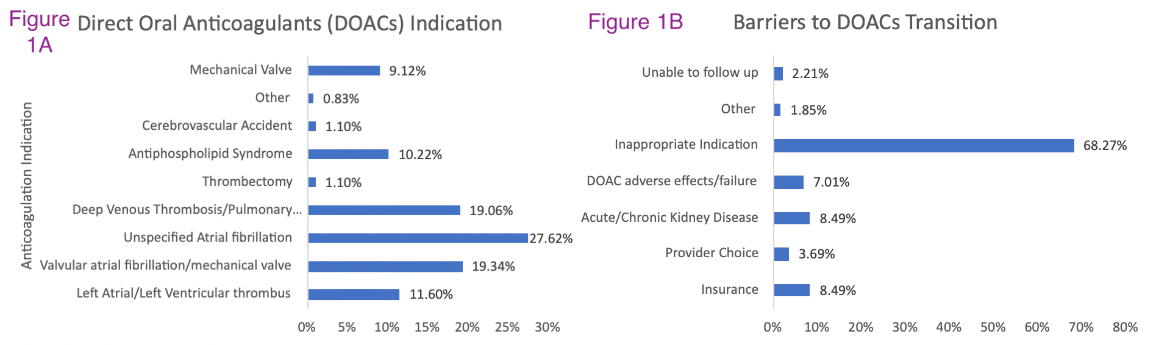This screenshot has height=345, width=1156.
Task: Select the Figure 1A heading
Action: pos(40,32)
